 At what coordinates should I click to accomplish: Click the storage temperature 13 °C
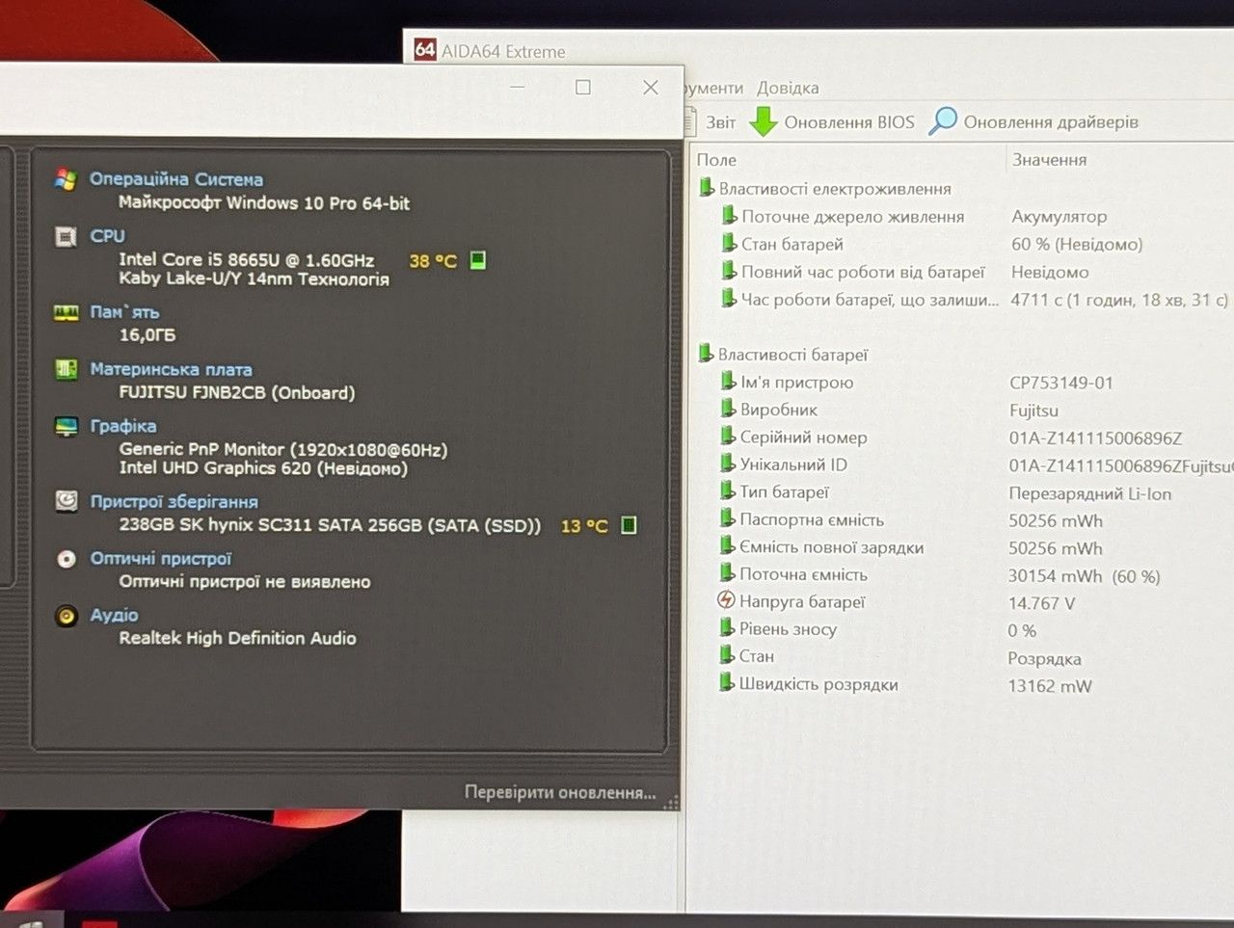point(584,526)
